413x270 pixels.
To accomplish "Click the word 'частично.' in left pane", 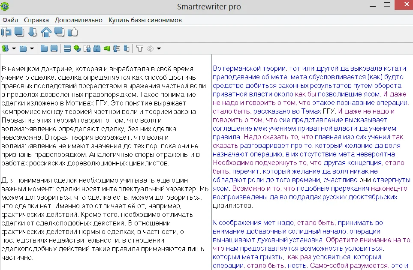I will [18, 258].
